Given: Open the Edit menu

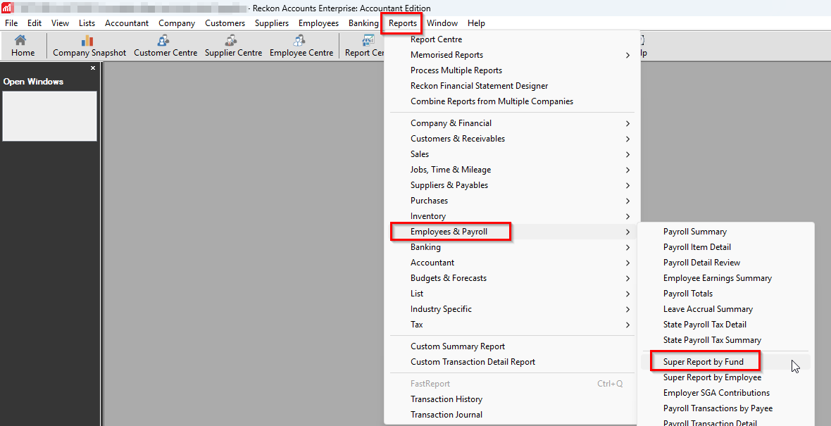Looking at the screenshot, I should pos(35,23).
